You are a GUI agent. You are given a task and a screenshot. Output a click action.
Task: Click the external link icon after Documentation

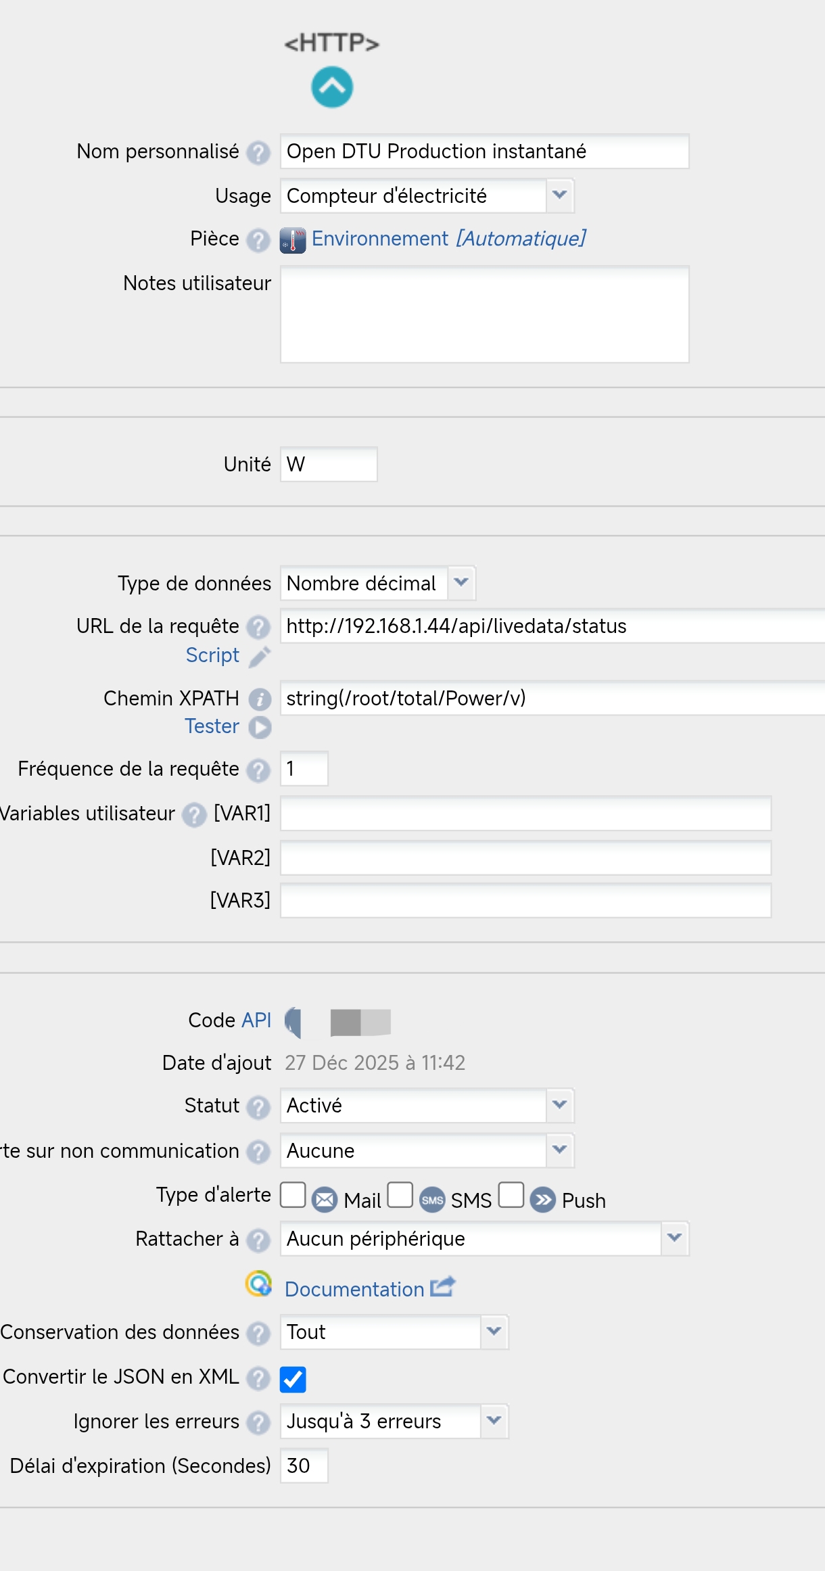[x=442, y=1286]
